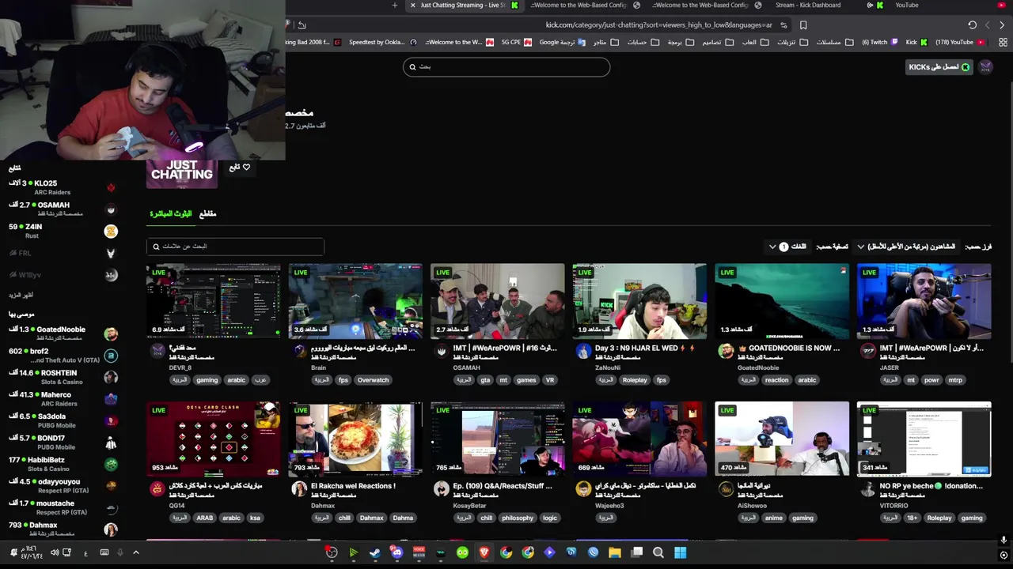Click the Get KICKs button
Screen dimensions: 1013x569
point(940,67)
